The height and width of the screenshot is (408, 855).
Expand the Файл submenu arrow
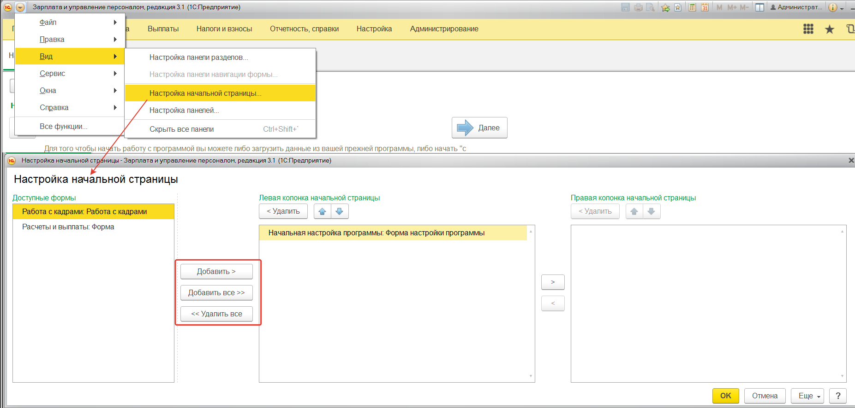[x=115, y=22]
